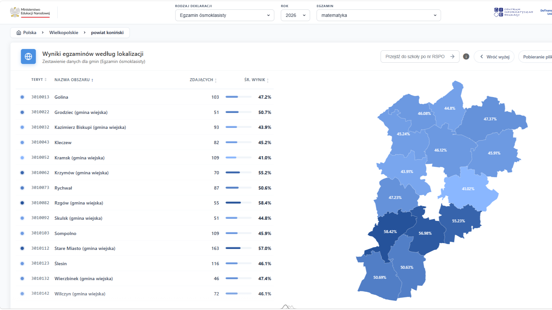Click the dot marker in Krzymów row

(x=22, y=173)
